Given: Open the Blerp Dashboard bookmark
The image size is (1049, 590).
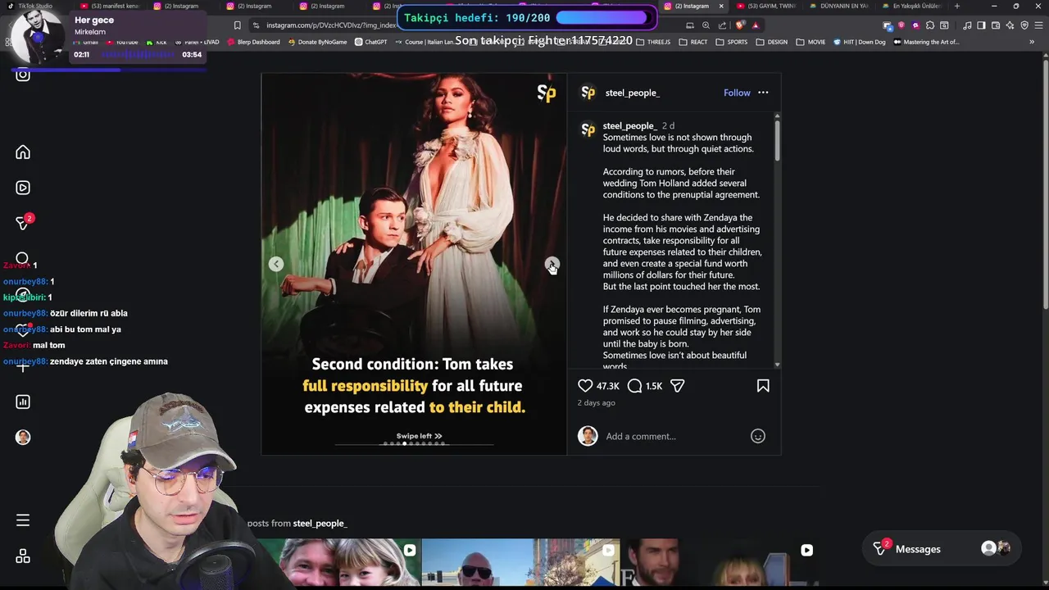Looking at the screenshot, I should coord(253,42).
